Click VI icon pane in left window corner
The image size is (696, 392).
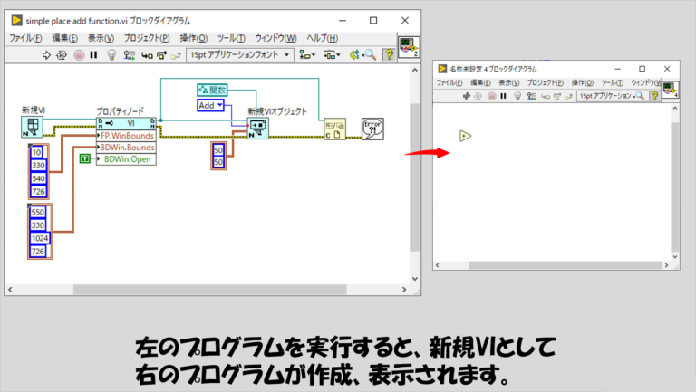tap(409, 47)
